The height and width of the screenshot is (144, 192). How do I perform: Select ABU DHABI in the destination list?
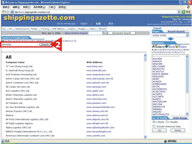point(159,66)
